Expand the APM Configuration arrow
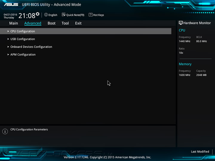Viewport: 215px width, 161px height. click(8, 55)
